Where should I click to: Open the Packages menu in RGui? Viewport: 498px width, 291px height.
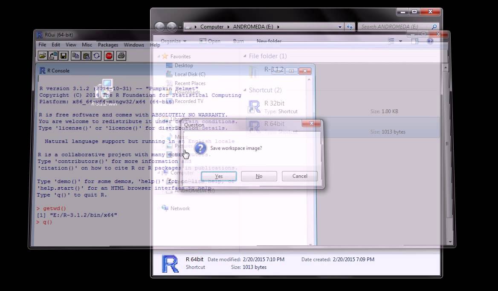pos(108,45)
